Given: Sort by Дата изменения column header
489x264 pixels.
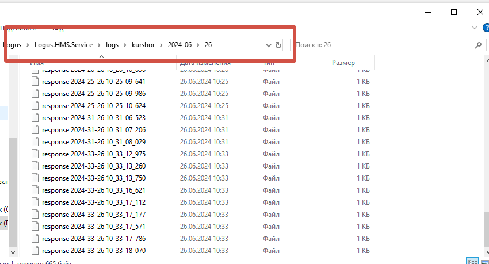Looking at the screenshot, I should coord(204,63).
